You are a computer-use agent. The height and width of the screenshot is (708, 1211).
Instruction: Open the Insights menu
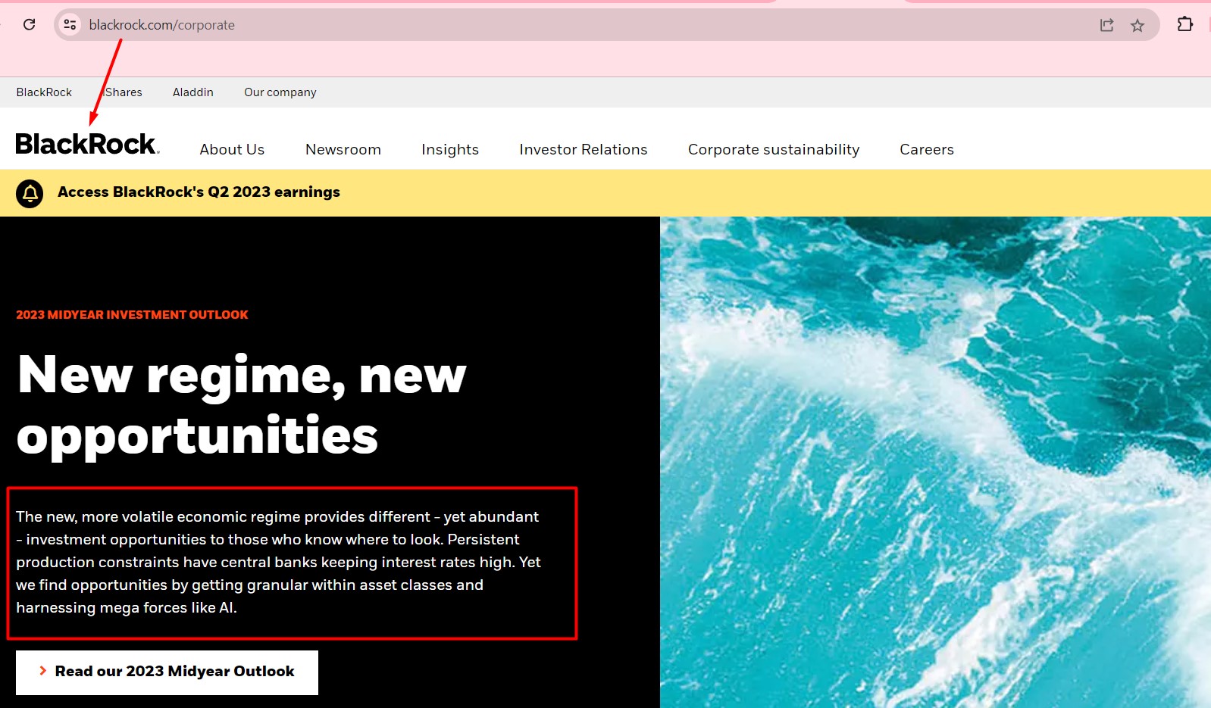pyautogui.click(x=450, y=149)
